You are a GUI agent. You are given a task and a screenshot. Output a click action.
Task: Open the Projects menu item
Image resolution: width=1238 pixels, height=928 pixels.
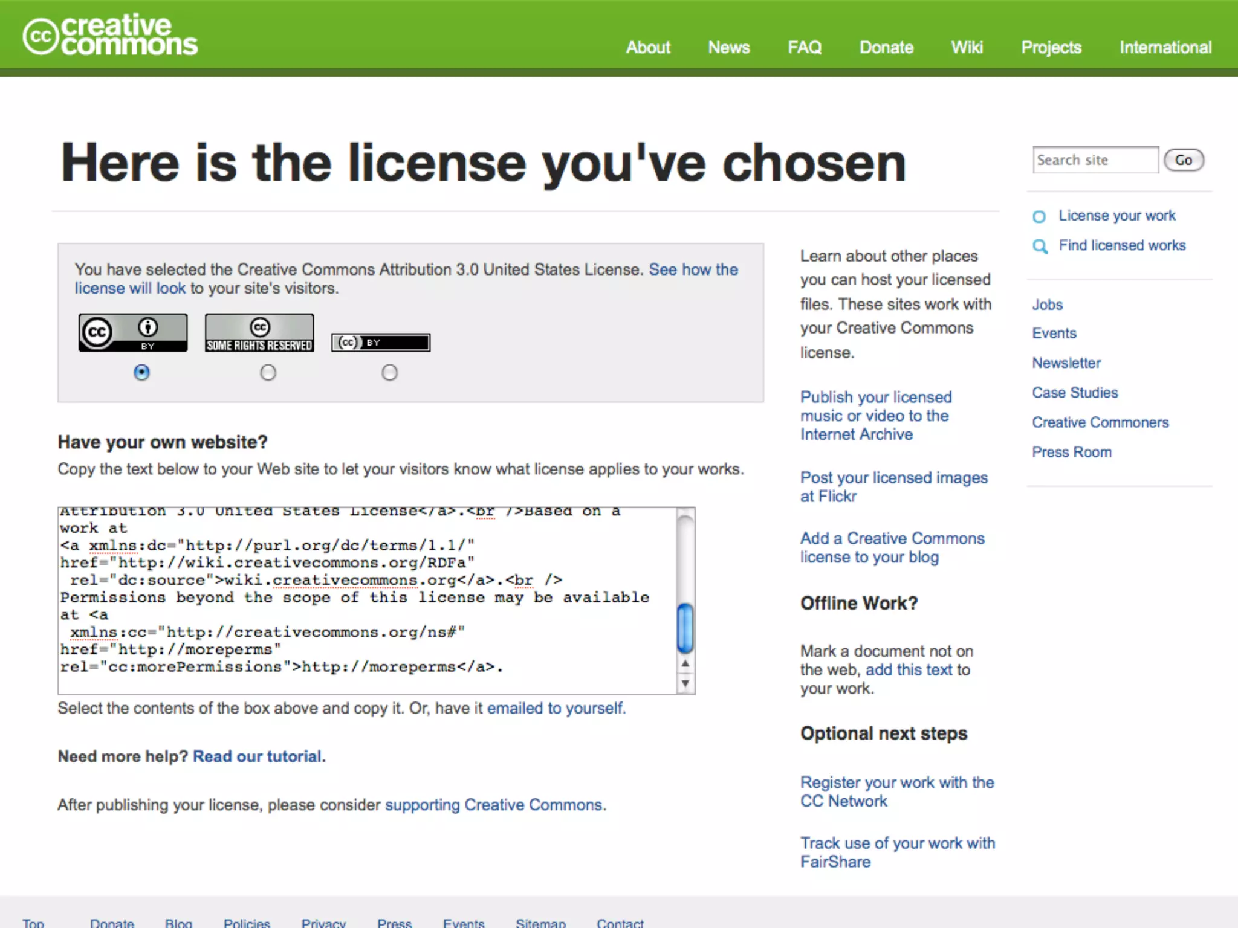(x=1051, y=48)
